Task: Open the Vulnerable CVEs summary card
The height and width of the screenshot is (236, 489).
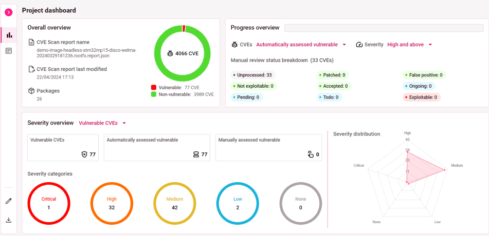Action: point(63,148)
